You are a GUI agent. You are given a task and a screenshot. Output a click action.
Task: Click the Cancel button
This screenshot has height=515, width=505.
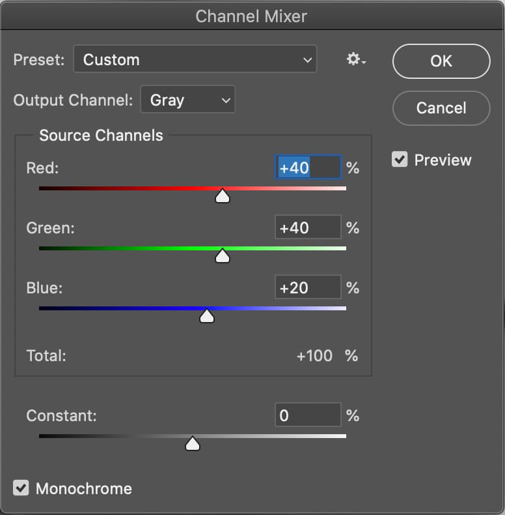(441, 108)
